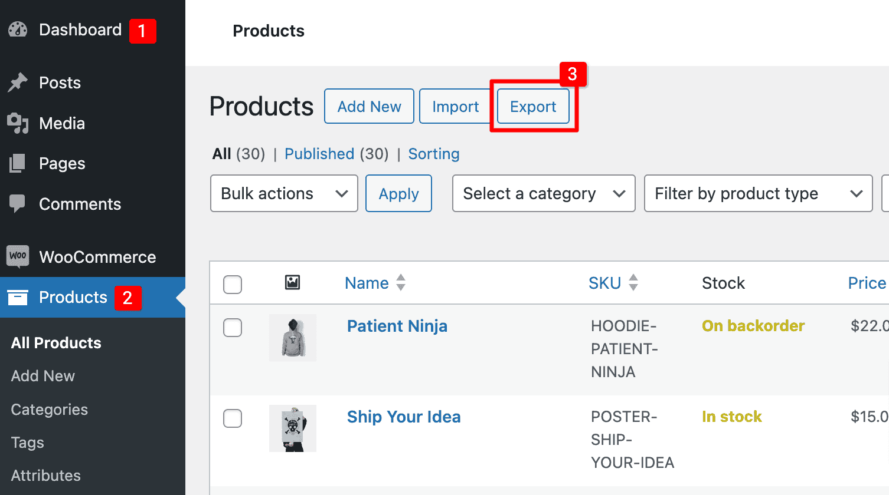Click the Media library icon

18,123
